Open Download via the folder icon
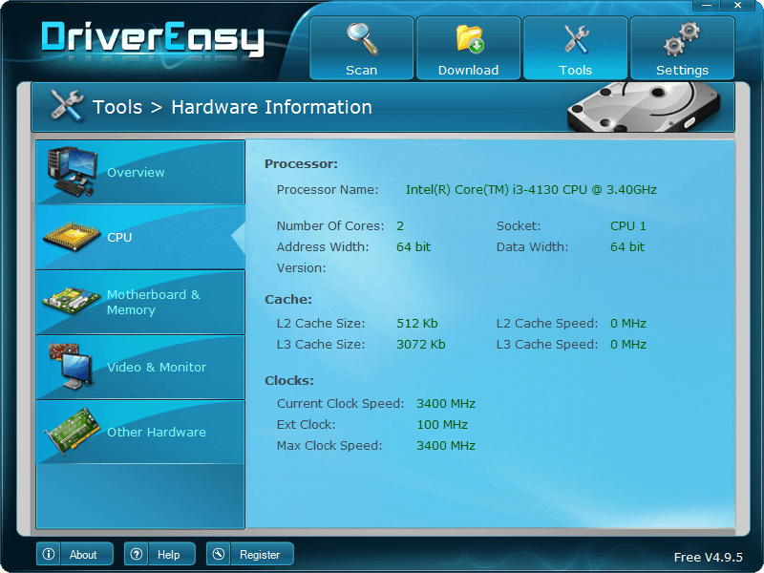The width and height of the screenshot is (764, 573). click(468, 36)
